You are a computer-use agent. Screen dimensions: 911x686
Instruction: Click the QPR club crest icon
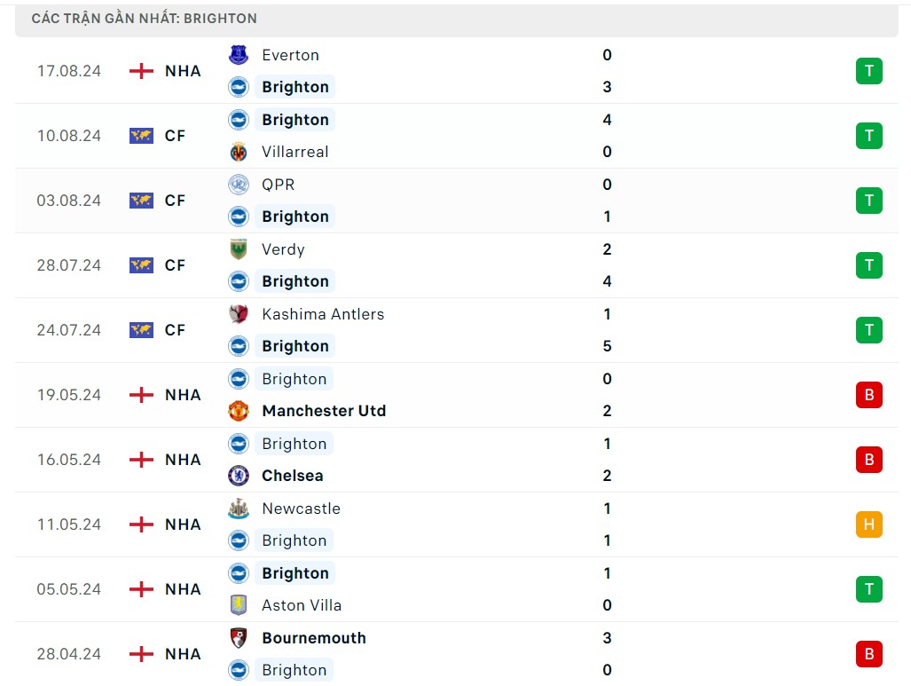(x=239, y=185)
